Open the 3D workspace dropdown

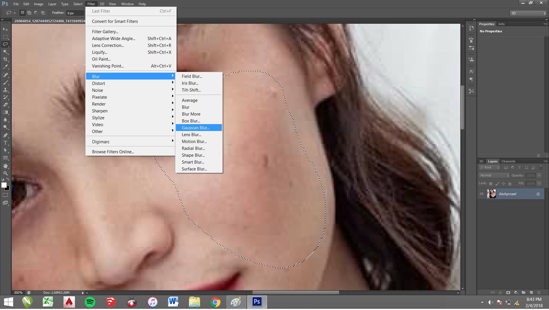coord(528,13)
